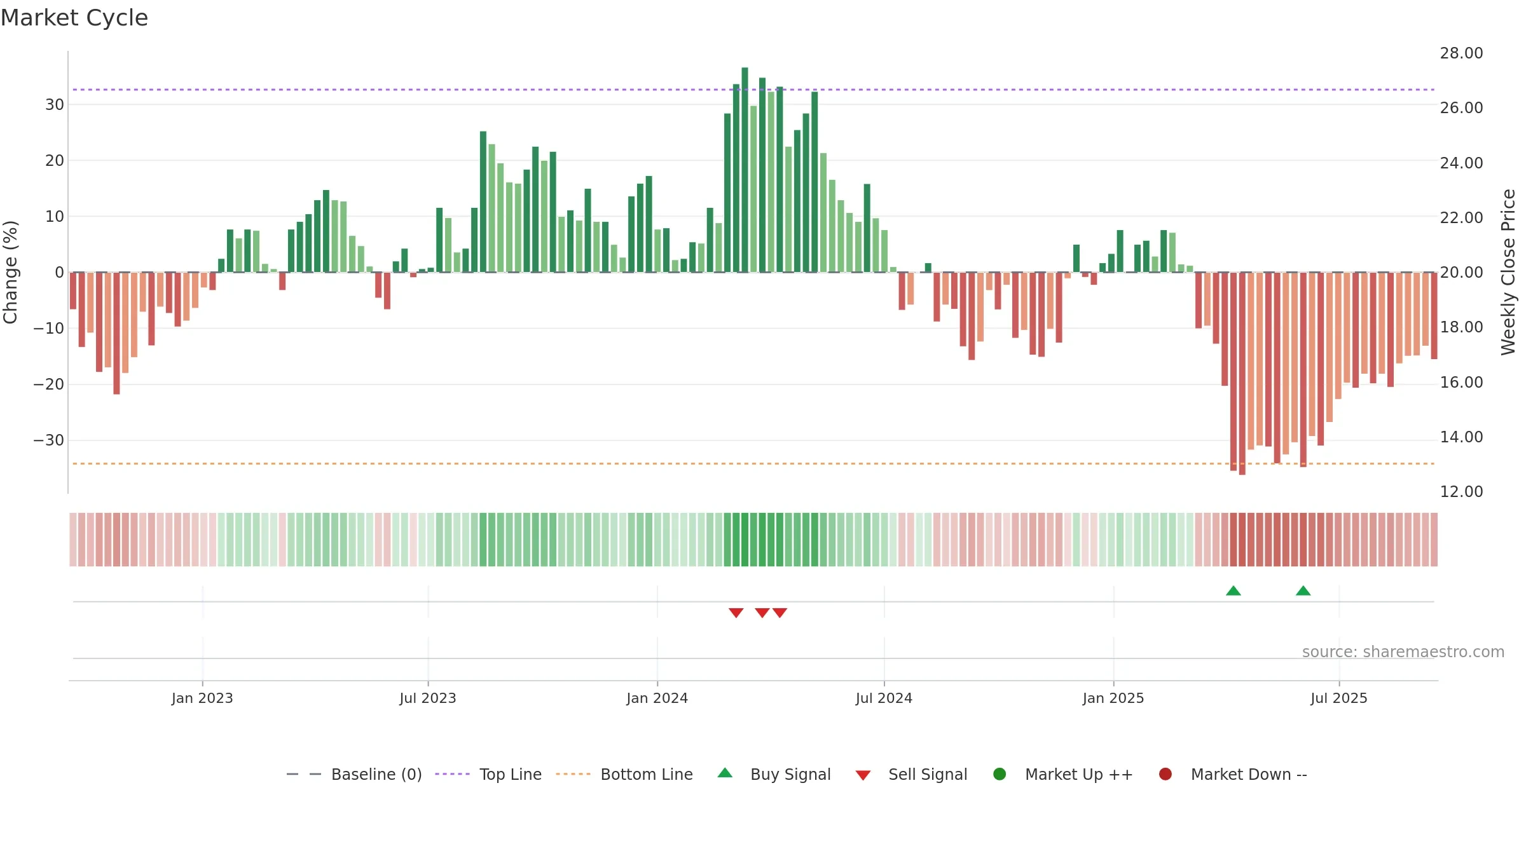Click the gray dashed Baseline legend swatch
Viewport: 1526px width, 858px height.
pos(303,774)
